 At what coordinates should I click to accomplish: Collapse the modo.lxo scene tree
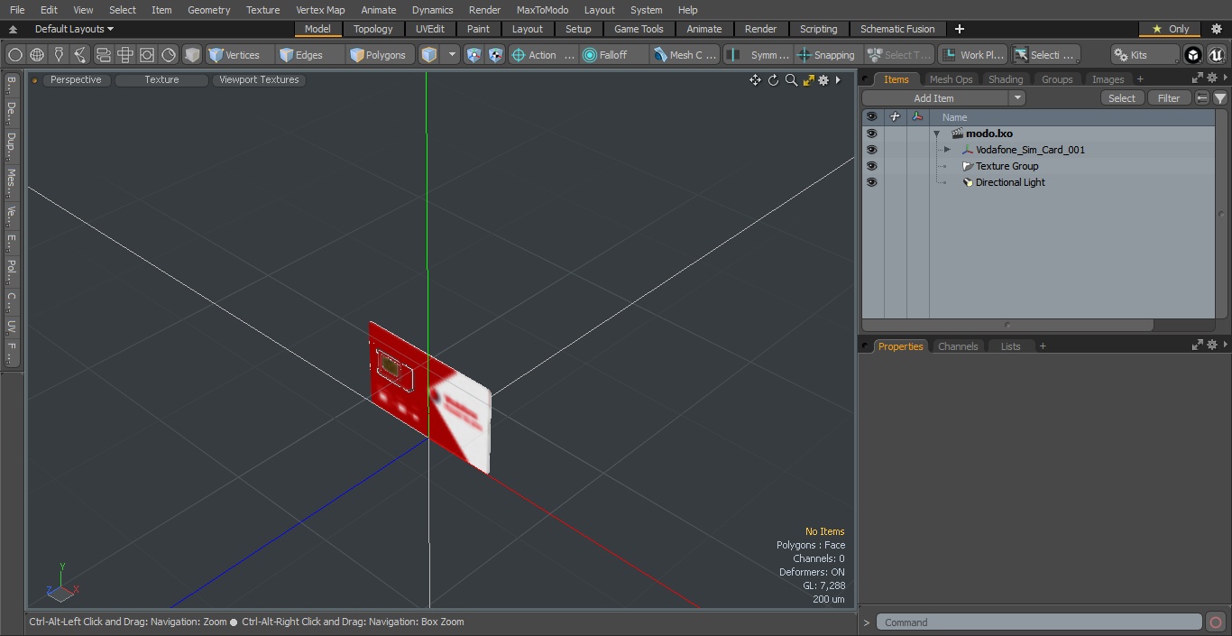pos(937,134)
